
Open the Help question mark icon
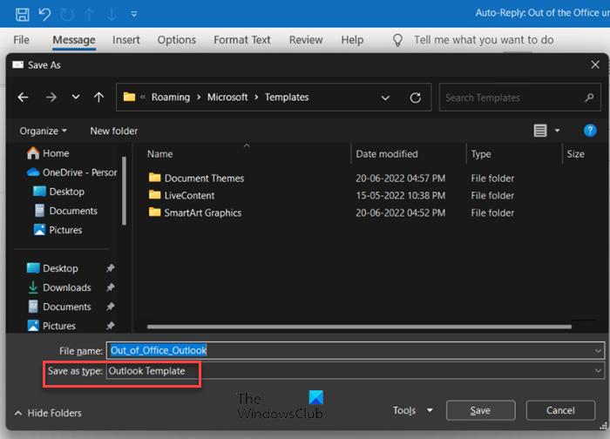[x=589, y=131]
